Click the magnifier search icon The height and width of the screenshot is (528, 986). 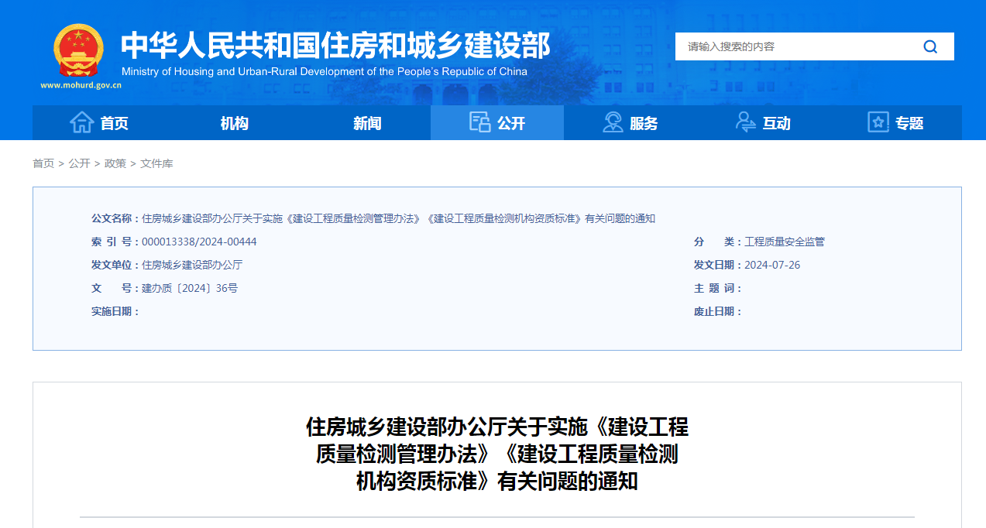click(930, 46)
